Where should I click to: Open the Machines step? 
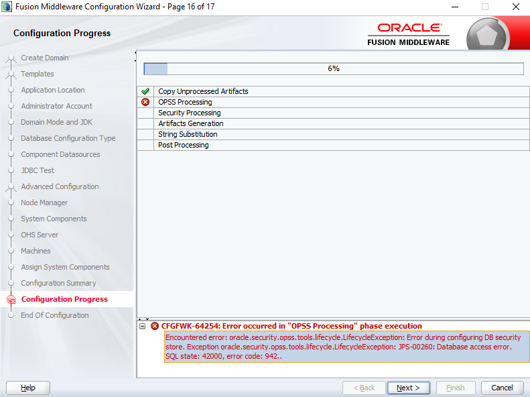(x=36, y=251)
